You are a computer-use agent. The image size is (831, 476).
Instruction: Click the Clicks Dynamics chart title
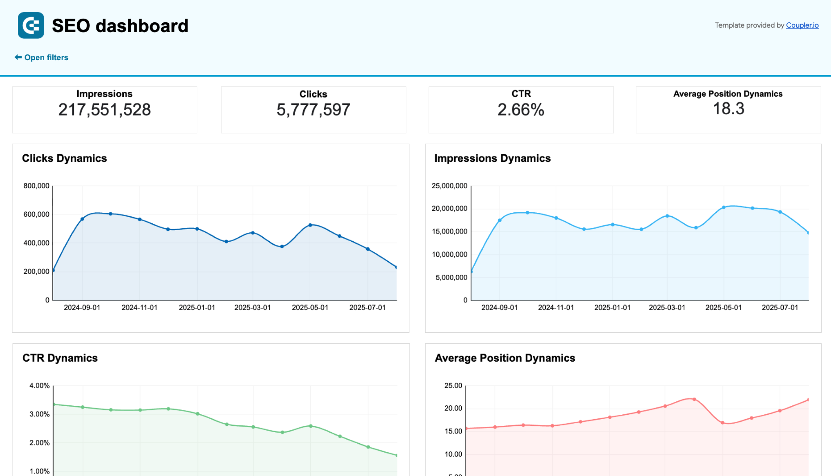coord(65,158)
